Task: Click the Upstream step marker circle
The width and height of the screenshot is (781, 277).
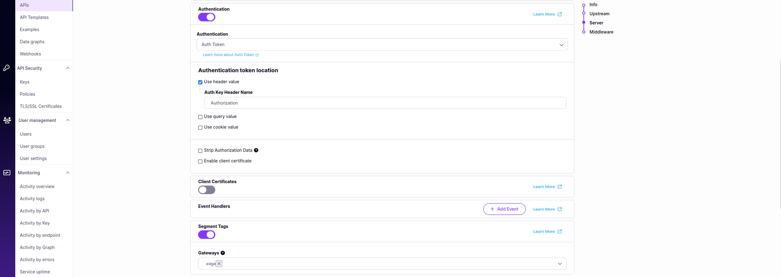Action: [584, 14]
